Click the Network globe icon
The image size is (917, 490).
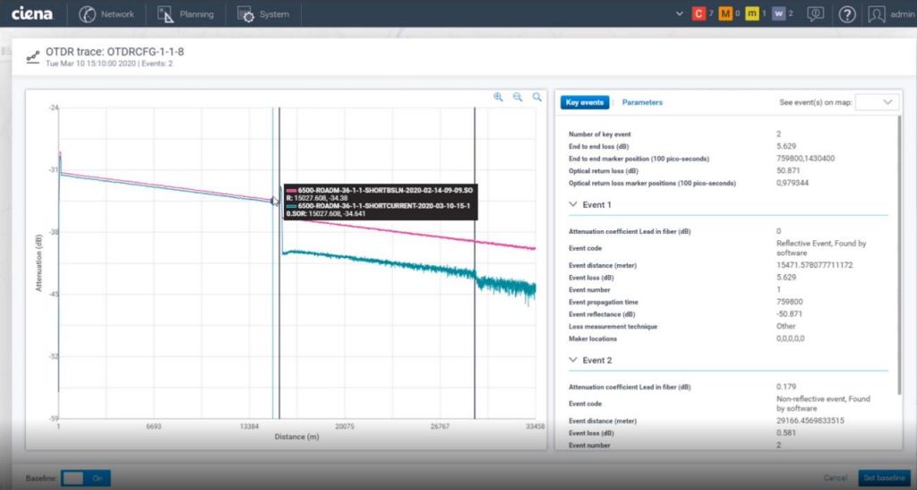(87, 14)
